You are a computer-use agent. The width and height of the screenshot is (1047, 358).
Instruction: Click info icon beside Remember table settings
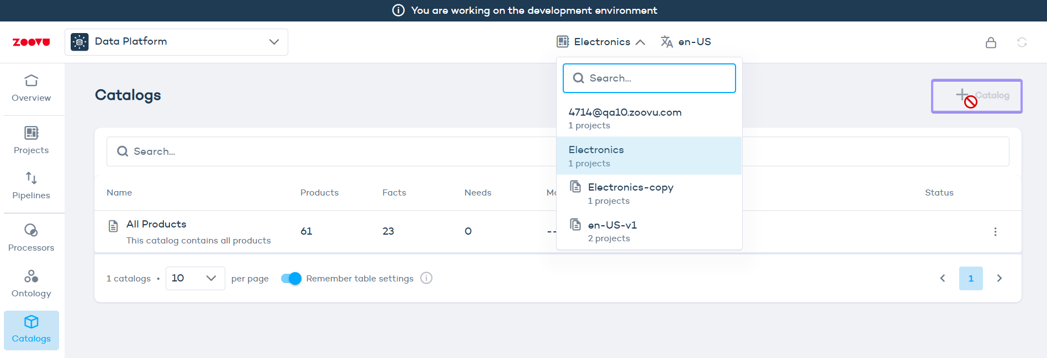(x=426, y=278)
